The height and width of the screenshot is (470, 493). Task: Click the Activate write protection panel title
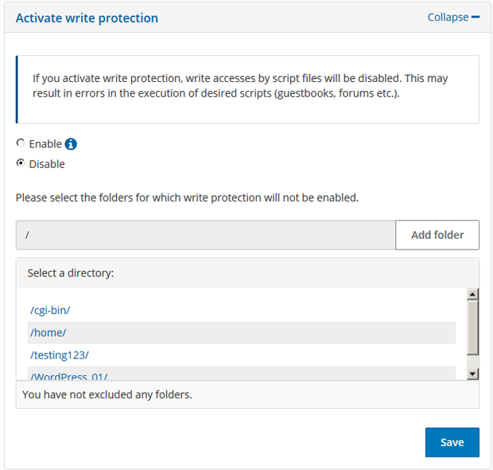click(87, 18)
